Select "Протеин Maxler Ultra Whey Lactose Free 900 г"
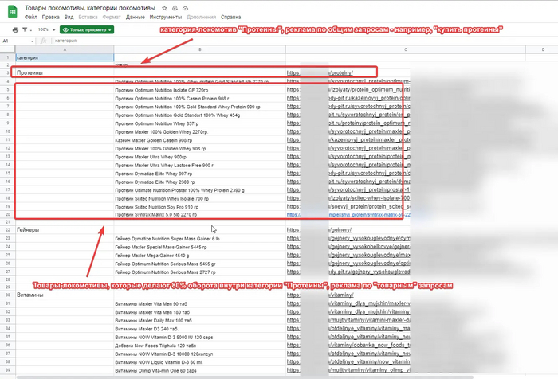558x379 pixels. click(199, 166)
